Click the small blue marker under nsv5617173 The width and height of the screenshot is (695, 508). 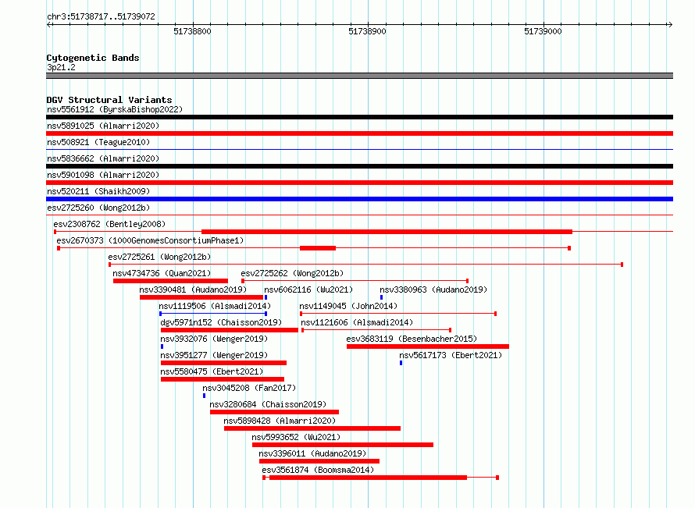401,363
